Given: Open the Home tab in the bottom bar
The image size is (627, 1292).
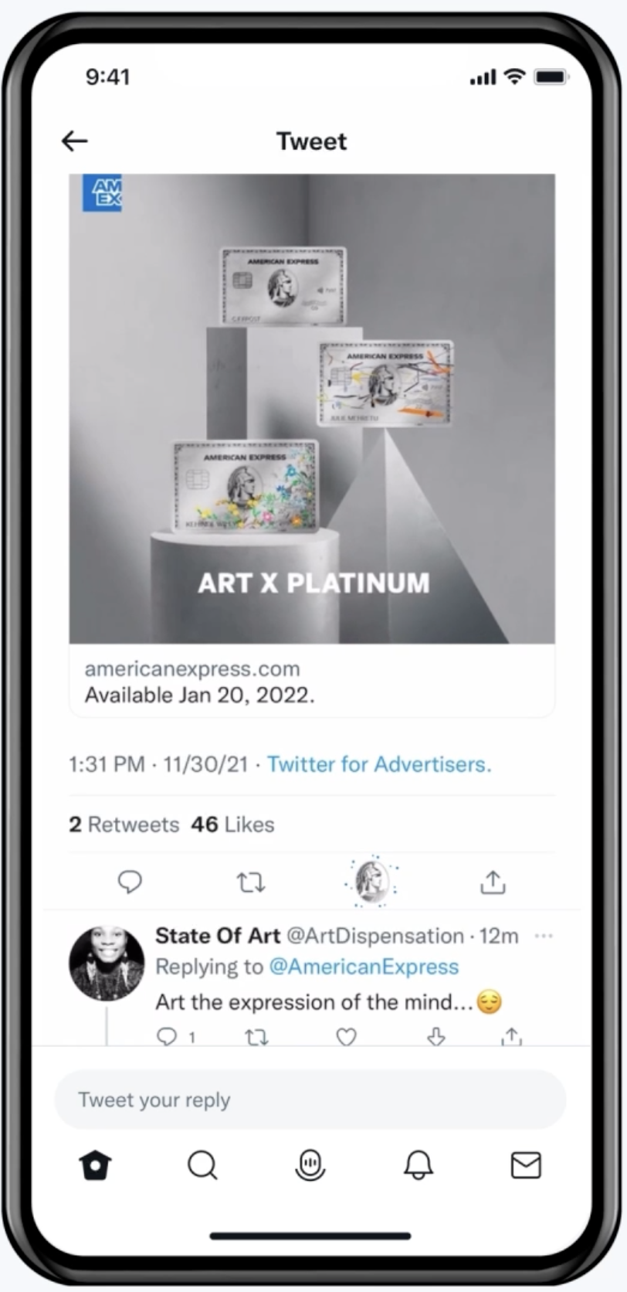Looking at the screenshot, I should [96, 1165].
